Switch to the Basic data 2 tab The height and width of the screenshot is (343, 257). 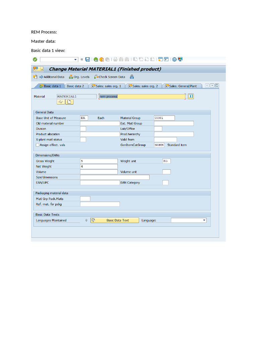pos(75,86)
